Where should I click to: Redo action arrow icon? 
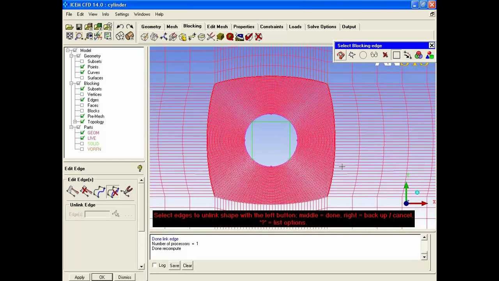[130, 27]
